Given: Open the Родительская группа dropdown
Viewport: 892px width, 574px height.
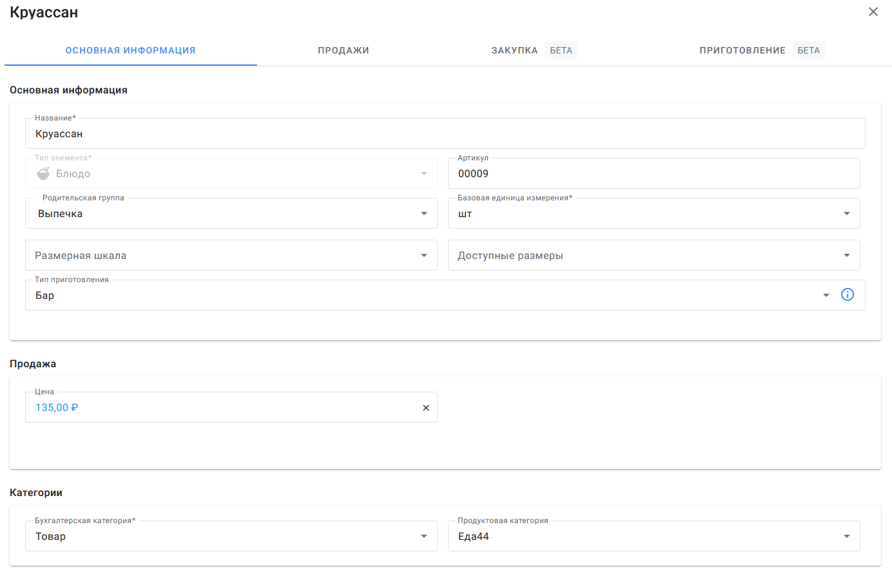Looking at the screenshot, I should pos(423,213).
